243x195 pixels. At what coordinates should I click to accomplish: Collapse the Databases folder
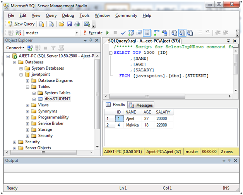[x=15, y=62]
